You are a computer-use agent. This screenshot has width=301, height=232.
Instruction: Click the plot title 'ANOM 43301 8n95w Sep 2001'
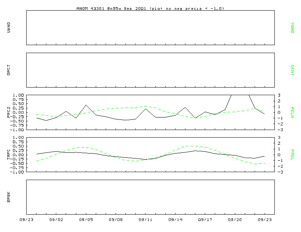click(x=111, y=9)
